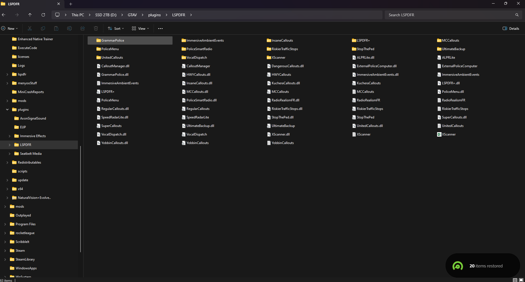Navigate to This PC breadcrumb
Image resolution: width=525 pixels, height=282 pixels.
tap(78, 15)
